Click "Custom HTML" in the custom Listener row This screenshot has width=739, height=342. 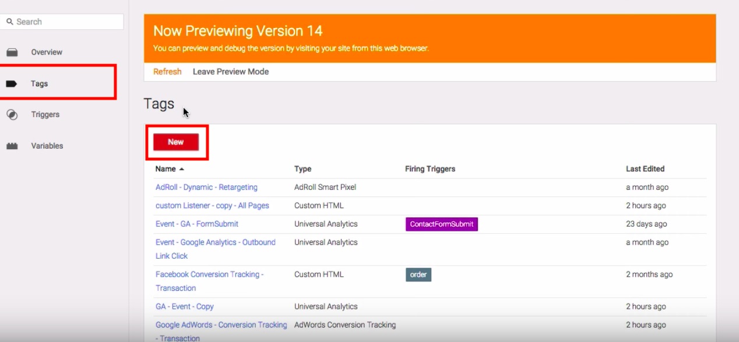[x=319, y=206]
